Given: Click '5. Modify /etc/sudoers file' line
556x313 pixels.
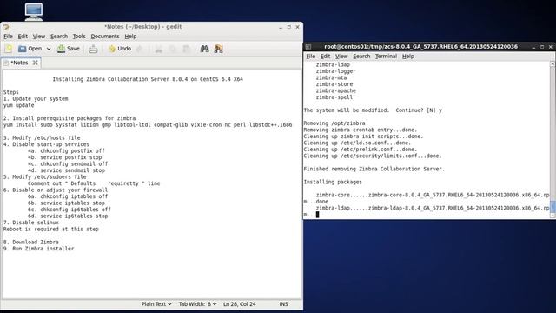Looking at the screenshot, I should pyautogui.click(x=44, y=176).
